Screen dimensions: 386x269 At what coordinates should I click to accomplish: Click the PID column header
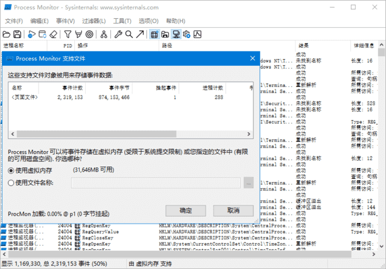pyautogui.click(x=61, y=46)
